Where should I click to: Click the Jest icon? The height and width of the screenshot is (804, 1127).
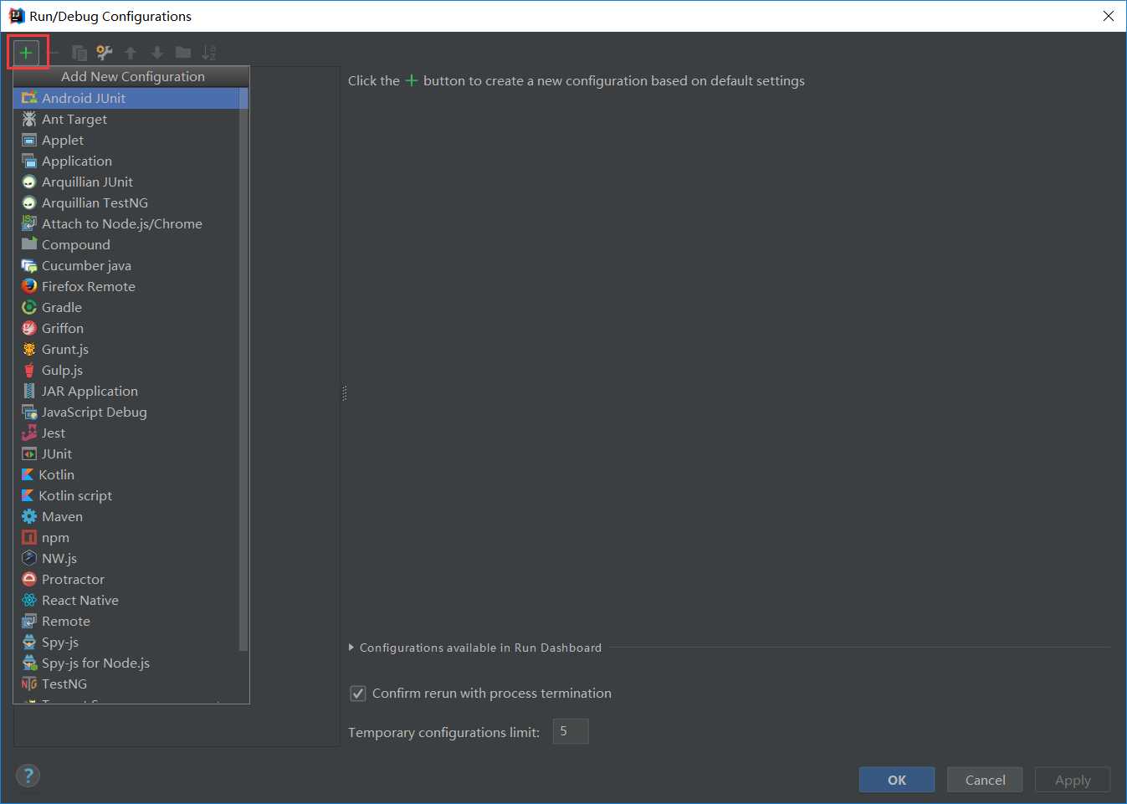[x=29, y=433]
